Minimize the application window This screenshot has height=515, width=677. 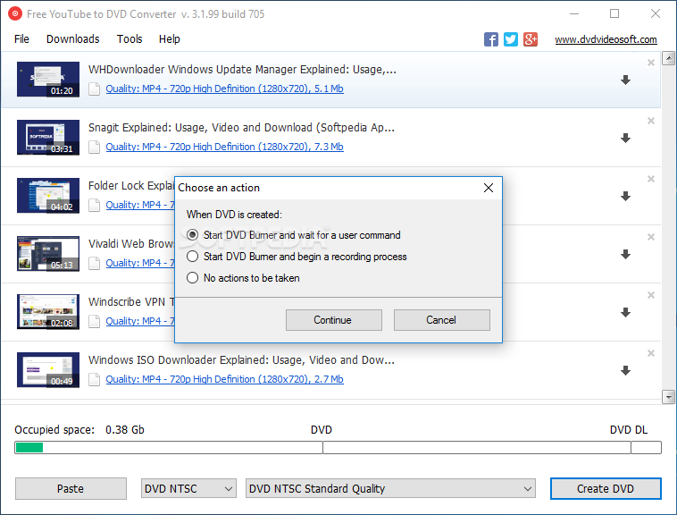[574, 13]
